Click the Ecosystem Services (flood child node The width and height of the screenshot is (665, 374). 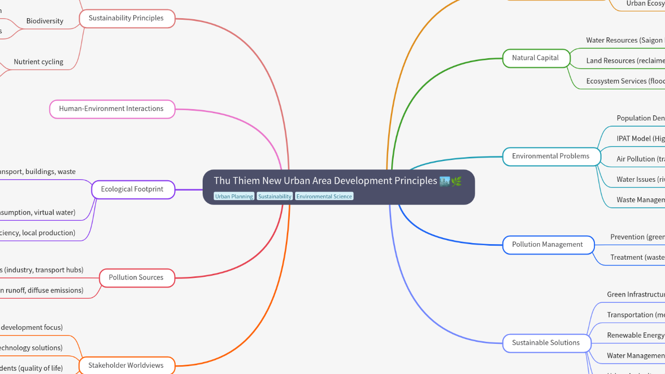point(625,81)
